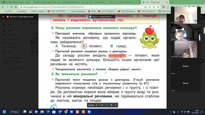
Task: Select the top participant video thumbnail
Action: click(185, 15)
